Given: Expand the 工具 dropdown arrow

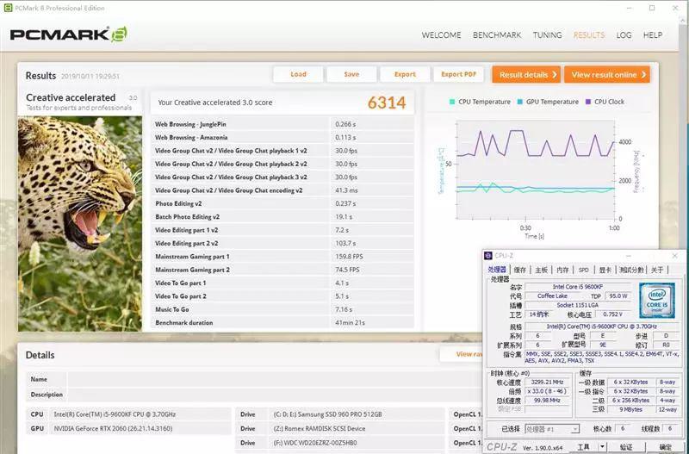Looking at the screenshot, I should tap(603, 447).
